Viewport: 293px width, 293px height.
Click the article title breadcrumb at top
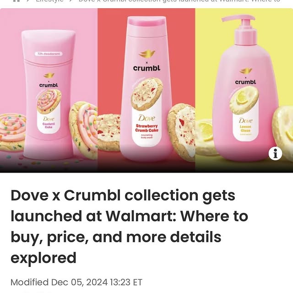[x=179, y=1]
